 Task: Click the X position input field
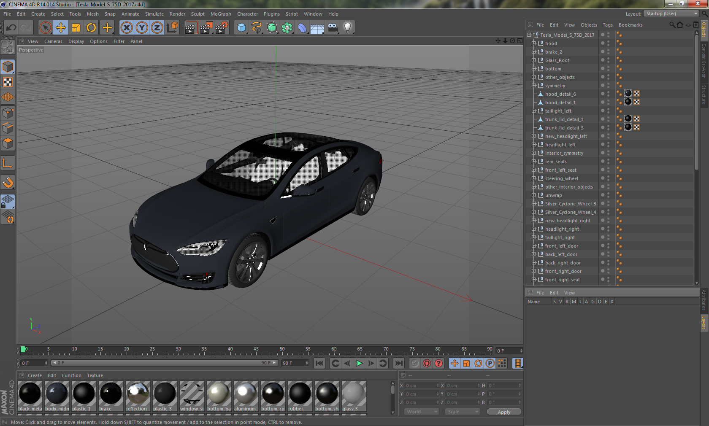[x=422, y=386]
